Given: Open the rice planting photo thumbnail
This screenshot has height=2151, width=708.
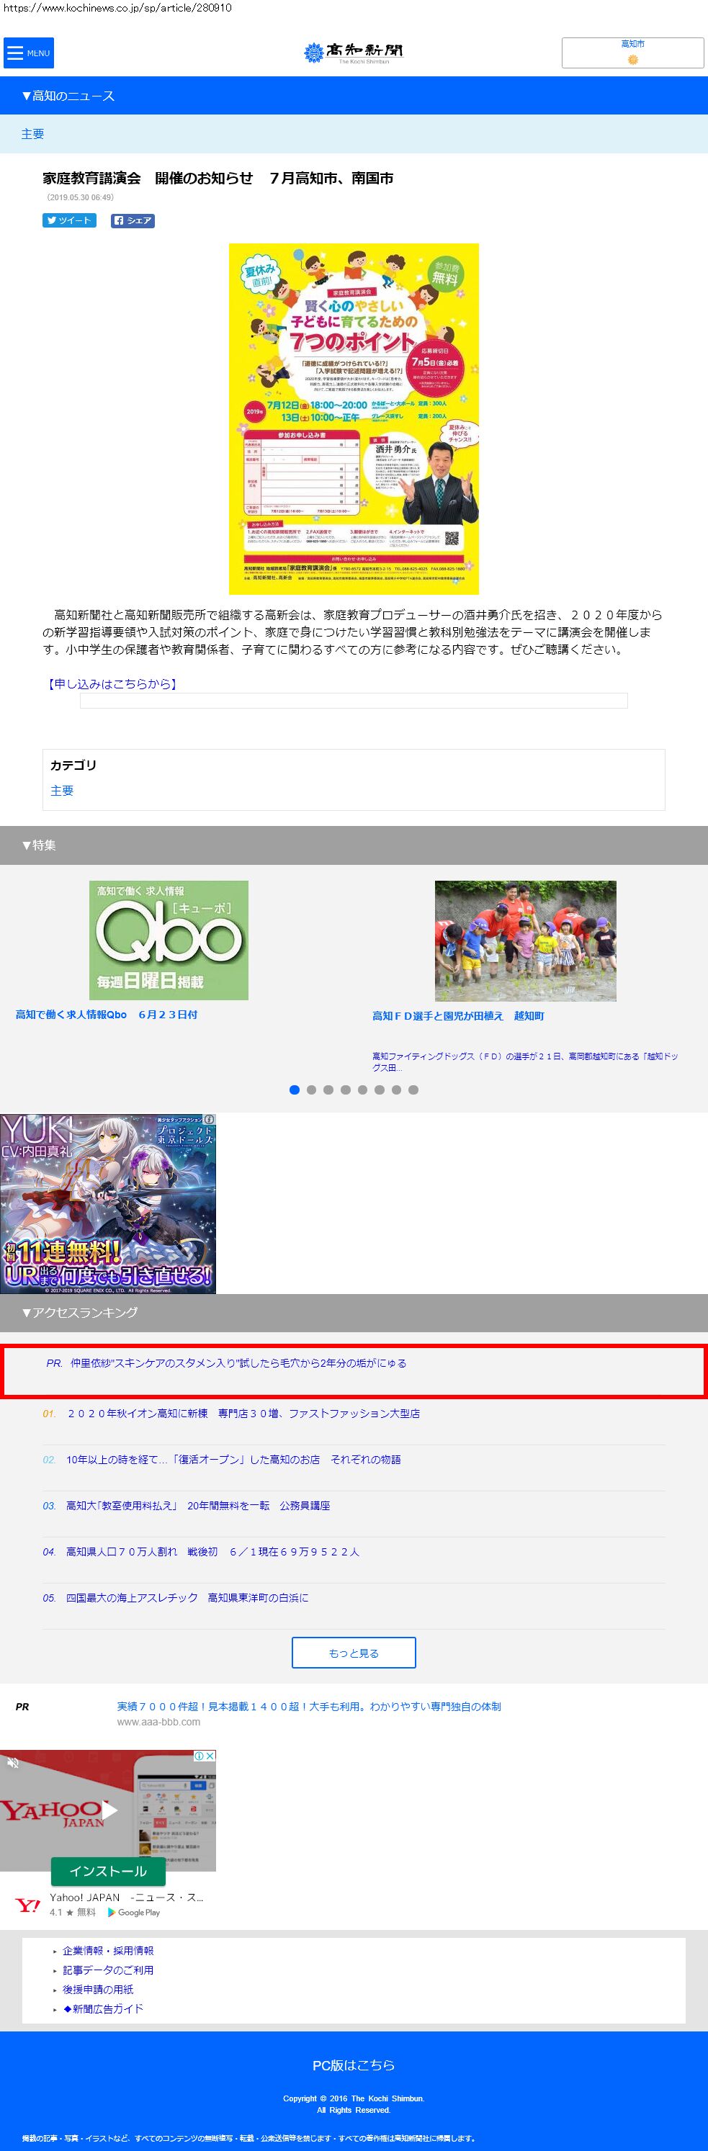Looking at the screenshot, I should click(525, 941).
